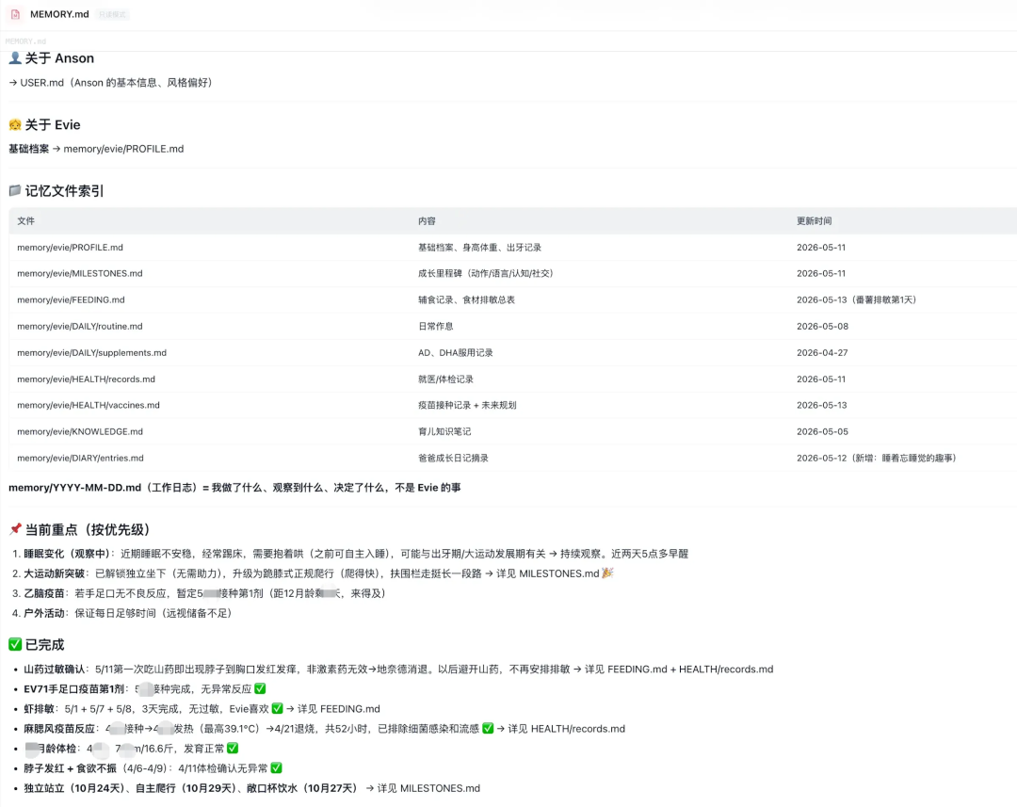The height and width of the screenshot is (807, 1017).
Task: Click the heading '关于 Evie'
Action: coord(53,125)
